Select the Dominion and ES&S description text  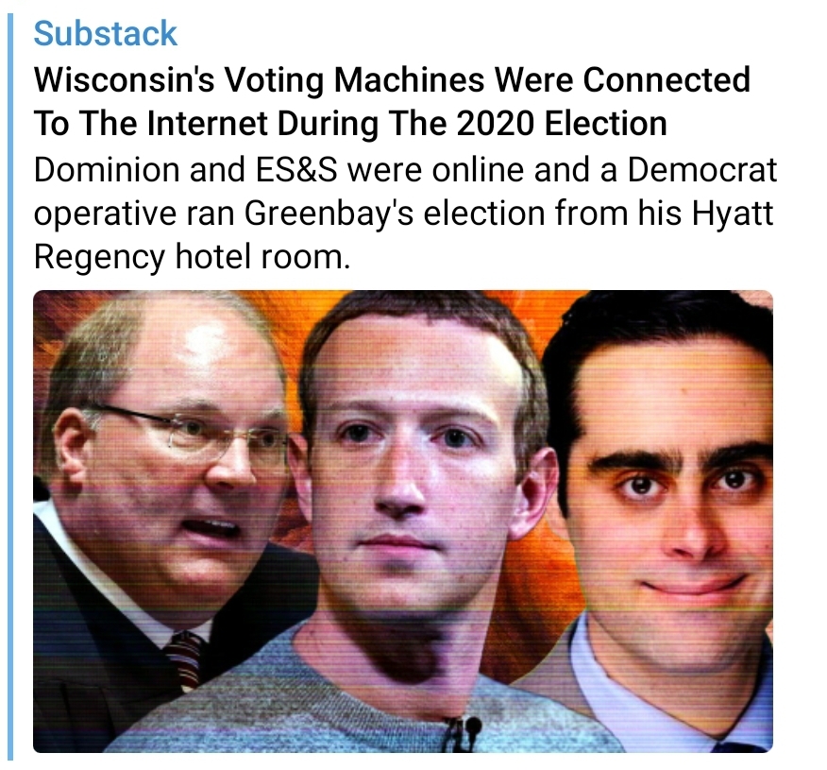click(405, 214)
